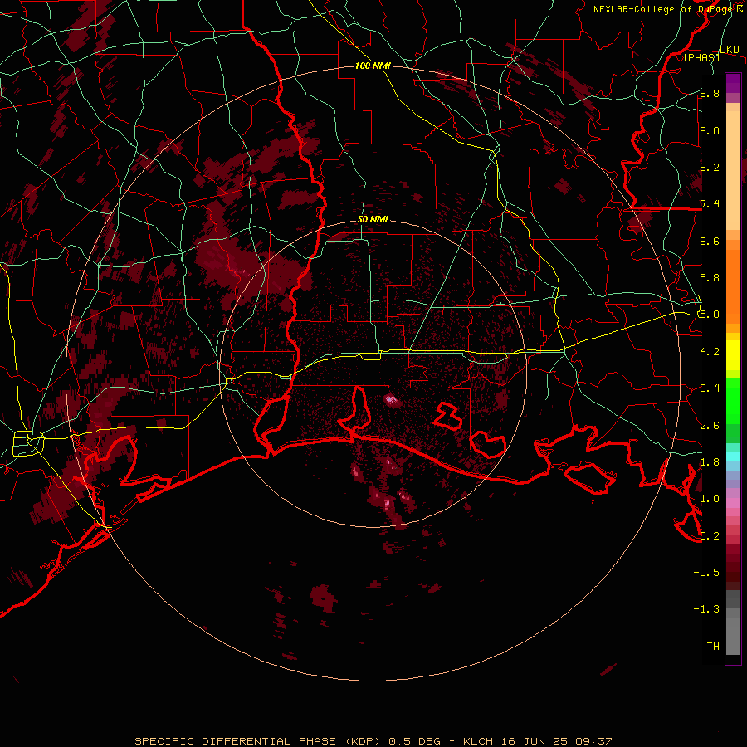
Task: Select the -0.5 scale label
Action: pyautogui.click(x=706, y=573)
